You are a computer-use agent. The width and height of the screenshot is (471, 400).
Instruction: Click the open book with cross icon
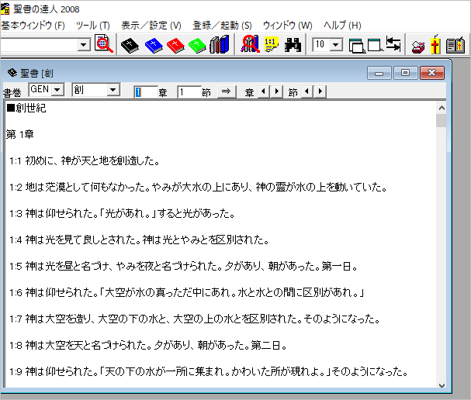[x=455, y=45]
